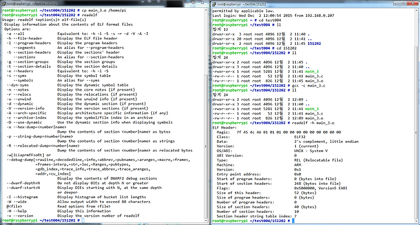Click the '-l --program-headers' option line
The width and height of the screenshot is (420, 225).
pyautogui.click(x=62, y=43)
